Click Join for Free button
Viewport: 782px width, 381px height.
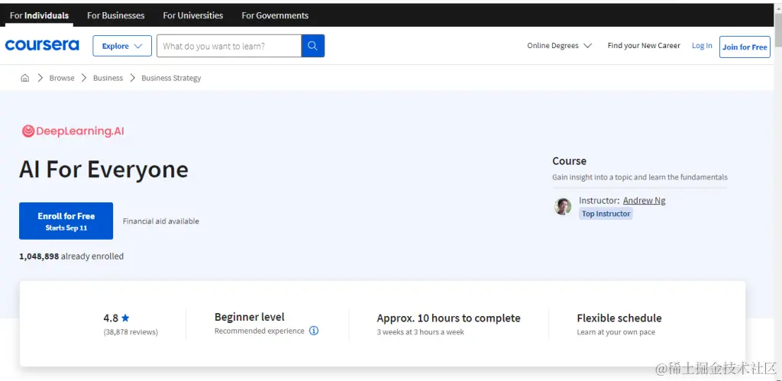tap(745, 47)
